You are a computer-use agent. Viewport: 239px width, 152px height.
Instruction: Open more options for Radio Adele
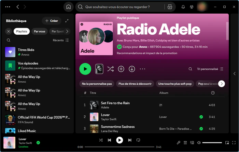(142, 69)
